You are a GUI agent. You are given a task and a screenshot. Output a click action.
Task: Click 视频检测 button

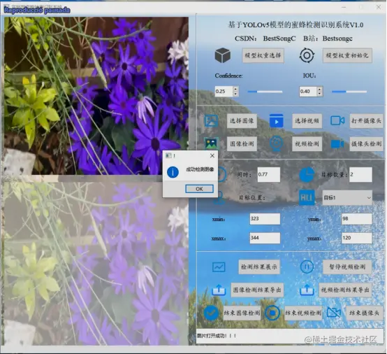point(307,144)
